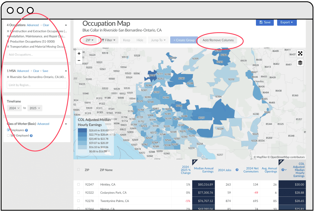Uncheck the Employees checkbox
The width and height of the screenshot is (315, 213).
click(8, 130)
